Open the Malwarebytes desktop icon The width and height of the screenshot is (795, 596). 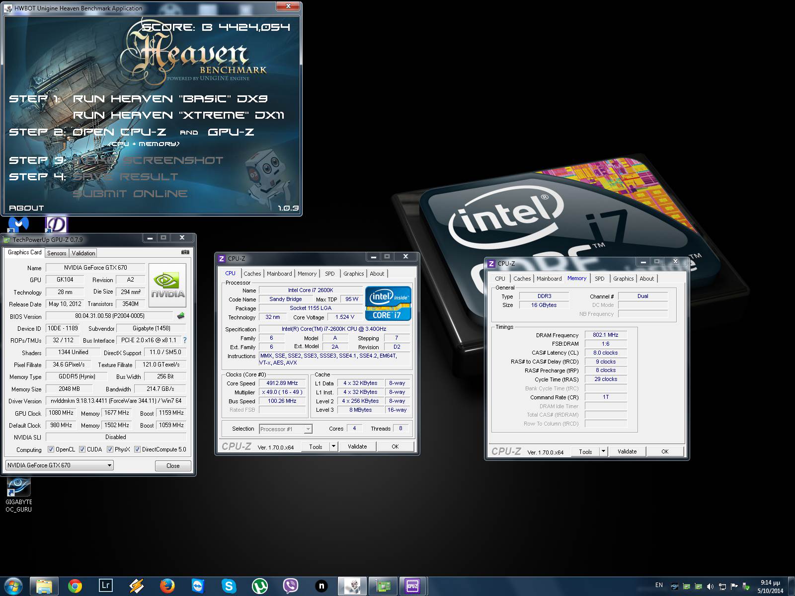click(x=18, y=224)
